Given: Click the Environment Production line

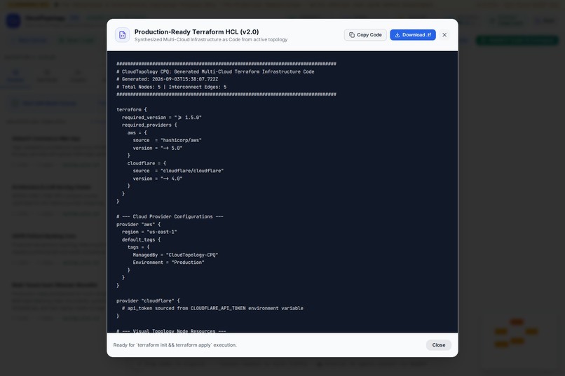Looking at the screenshot, I should tap(169, 263).
